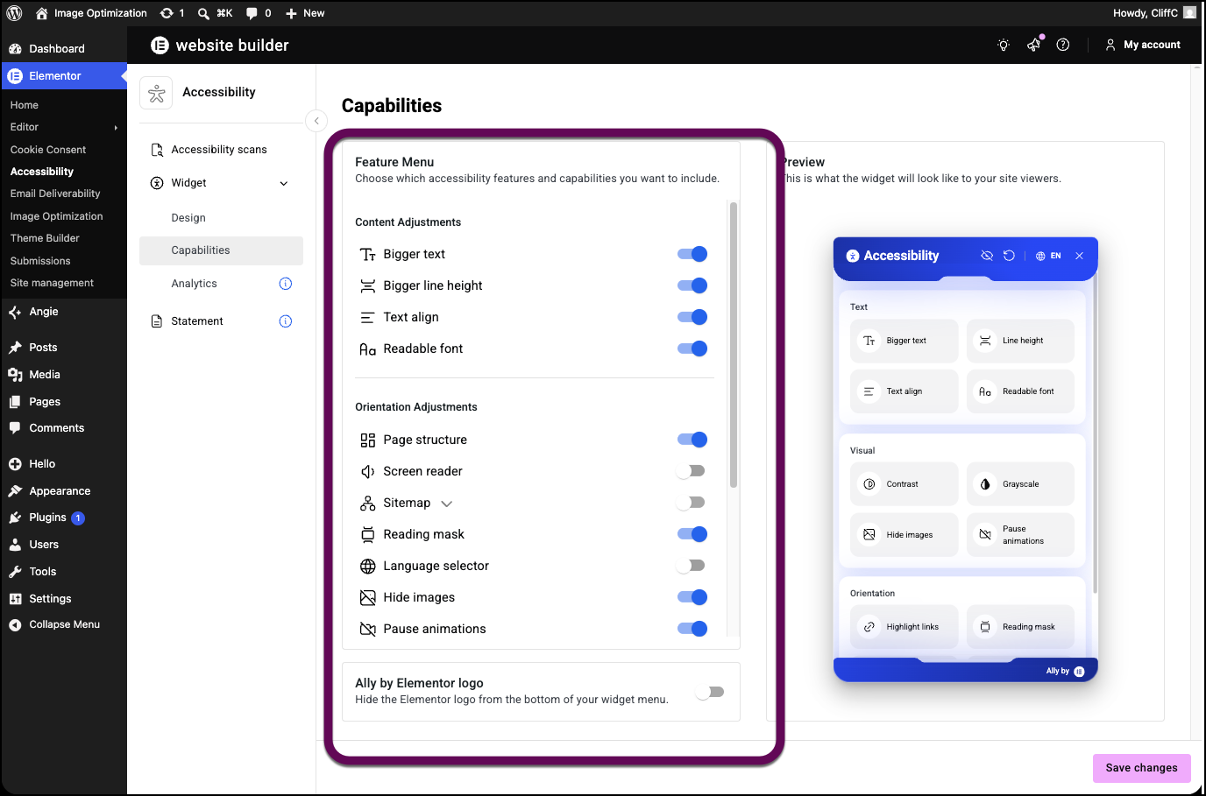Open the search icon in admin bar
1206x796 pixels.
[203, 13]
